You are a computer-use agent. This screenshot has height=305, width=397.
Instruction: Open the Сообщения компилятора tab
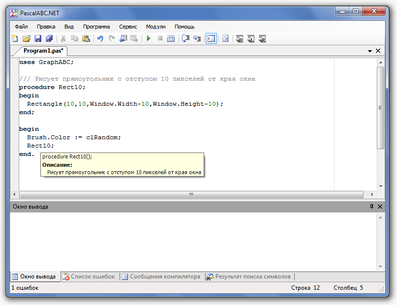pyautogui.click(x=161, y=276)
